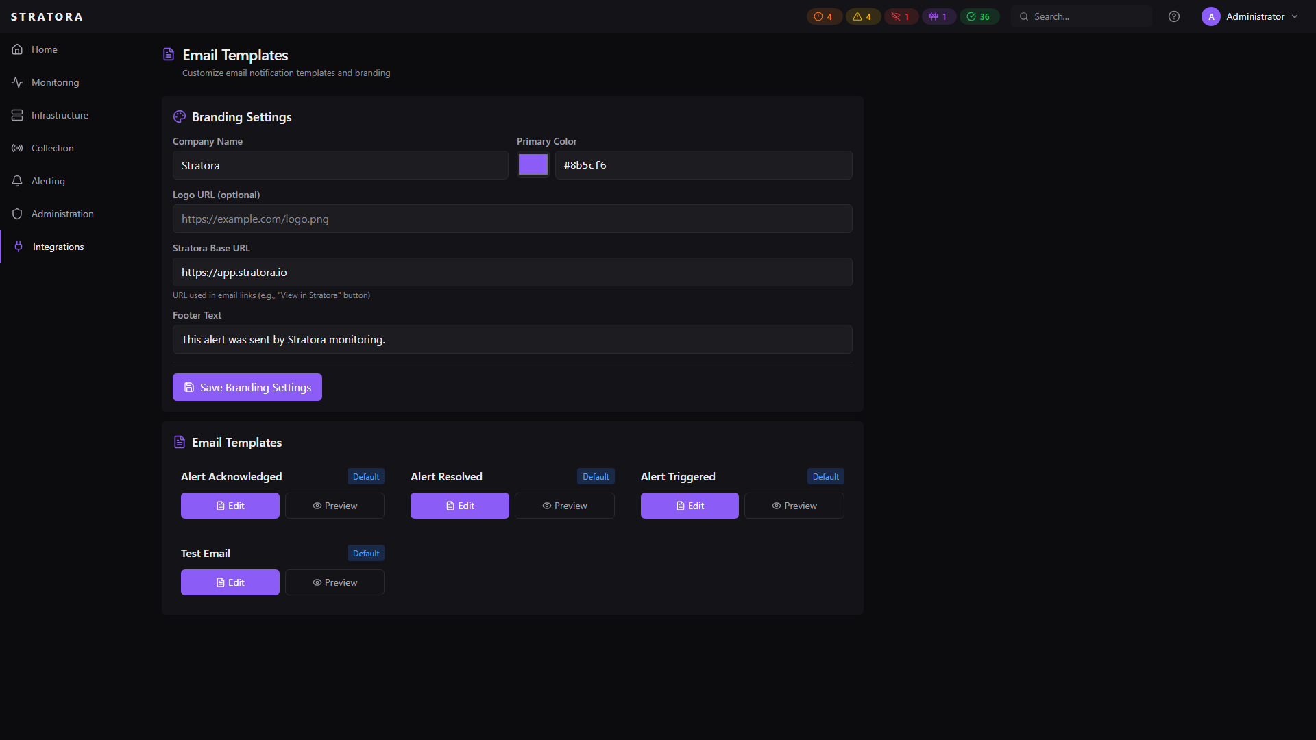The image size is (1316, 740).
Task: Click the purple status badge showing 1
Action: pyautogui.click(x=938, y=16)
